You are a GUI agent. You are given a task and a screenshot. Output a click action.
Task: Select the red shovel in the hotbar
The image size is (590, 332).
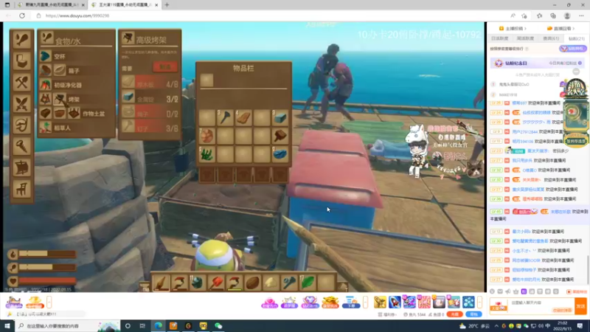tap(216, 283)
